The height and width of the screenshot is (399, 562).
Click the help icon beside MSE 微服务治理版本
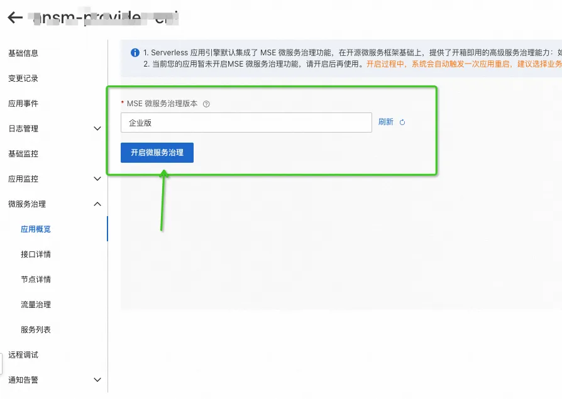206,104
